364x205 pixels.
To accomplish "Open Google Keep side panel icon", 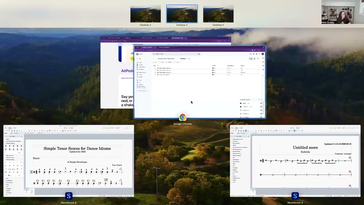I will [263, 62].
